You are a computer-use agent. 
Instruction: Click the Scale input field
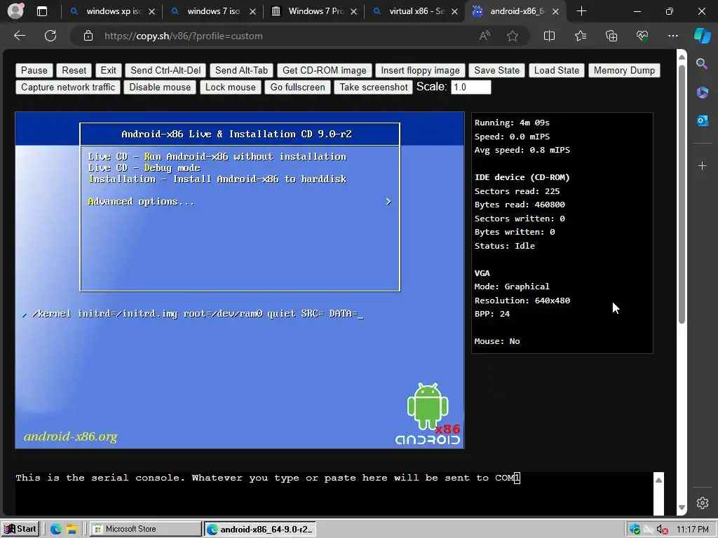(x=470, y=88)
